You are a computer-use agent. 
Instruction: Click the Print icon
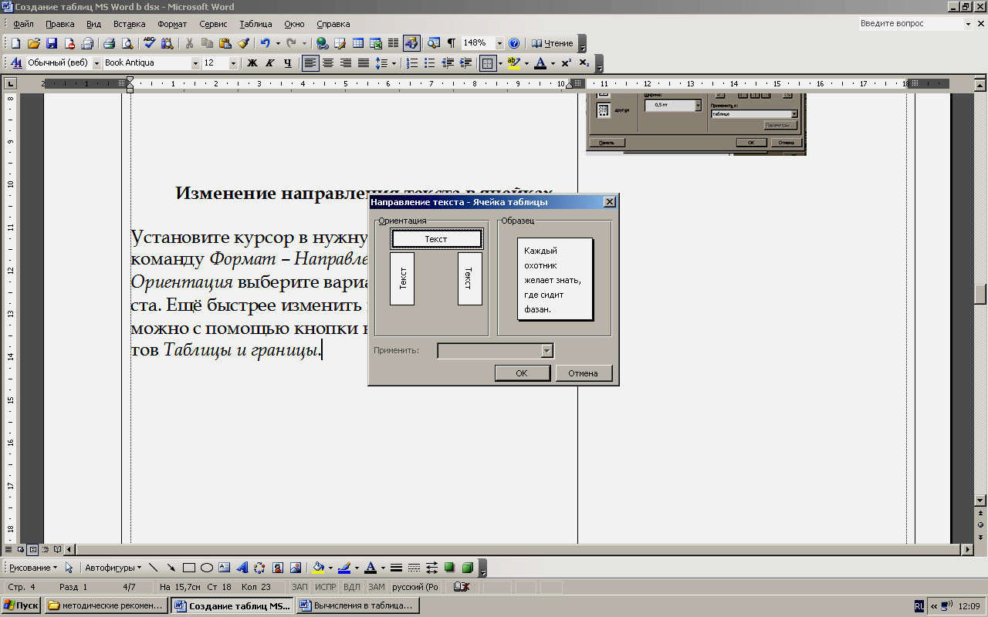pyautogui.click(x=109, y=43)
